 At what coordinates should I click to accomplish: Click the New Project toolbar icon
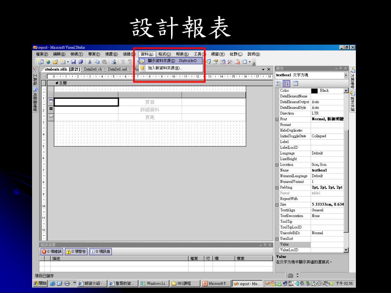(41, 61)
